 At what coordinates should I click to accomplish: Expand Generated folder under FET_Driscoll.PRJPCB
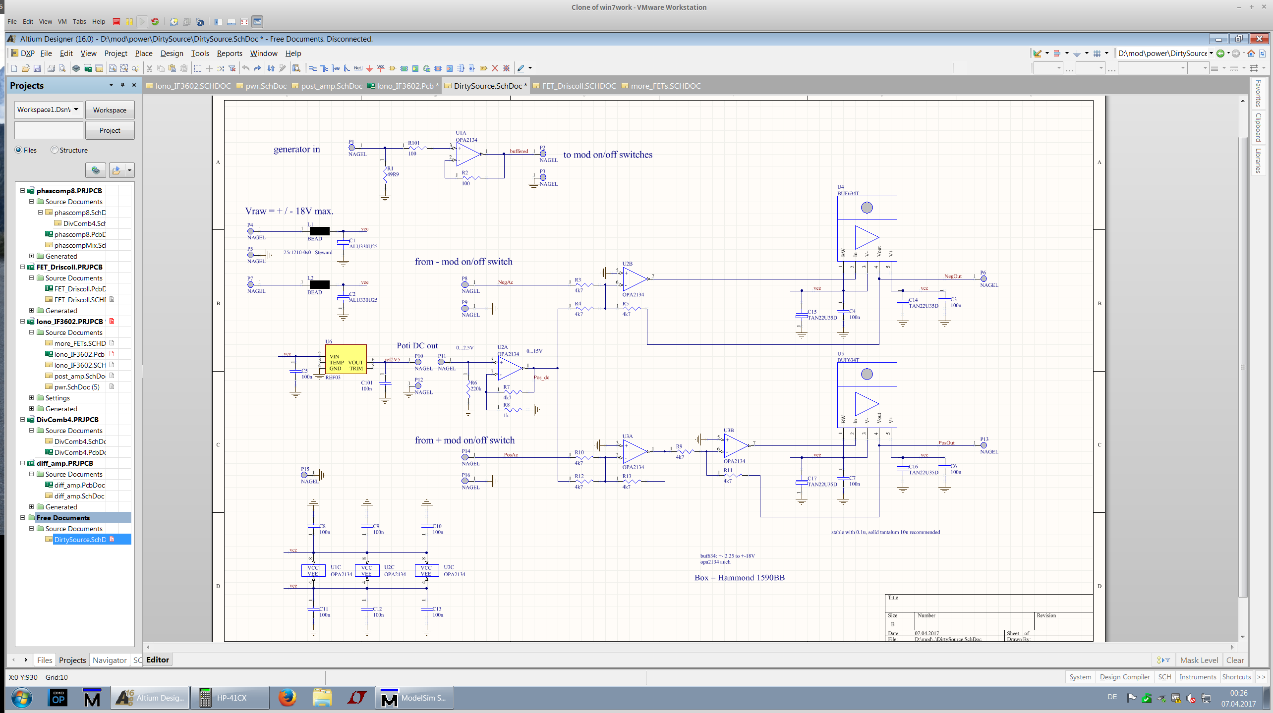click(31, 311)
